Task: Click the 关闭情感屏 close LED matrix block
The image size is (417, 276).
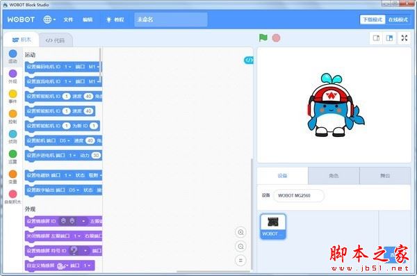Action: click(x=63, y=236)
